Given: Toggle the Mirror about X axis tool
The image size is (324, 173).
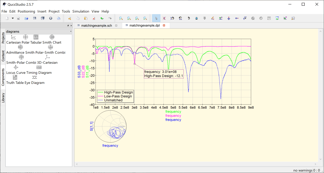Looking at the screenshot, I should [172, 18].
